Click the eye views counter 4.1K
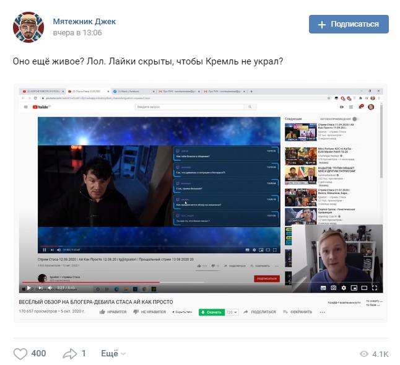The image size is (400, 365). pyautogui.click(x=374, y=354)
